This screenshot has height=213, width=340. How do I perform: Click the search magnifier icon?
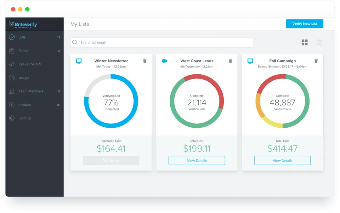[75, 42]
